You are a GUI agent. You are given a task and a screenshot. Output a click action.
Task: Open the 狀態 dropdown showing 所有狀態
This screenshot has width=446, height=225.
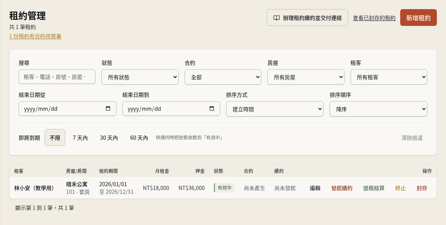(140, 77)
